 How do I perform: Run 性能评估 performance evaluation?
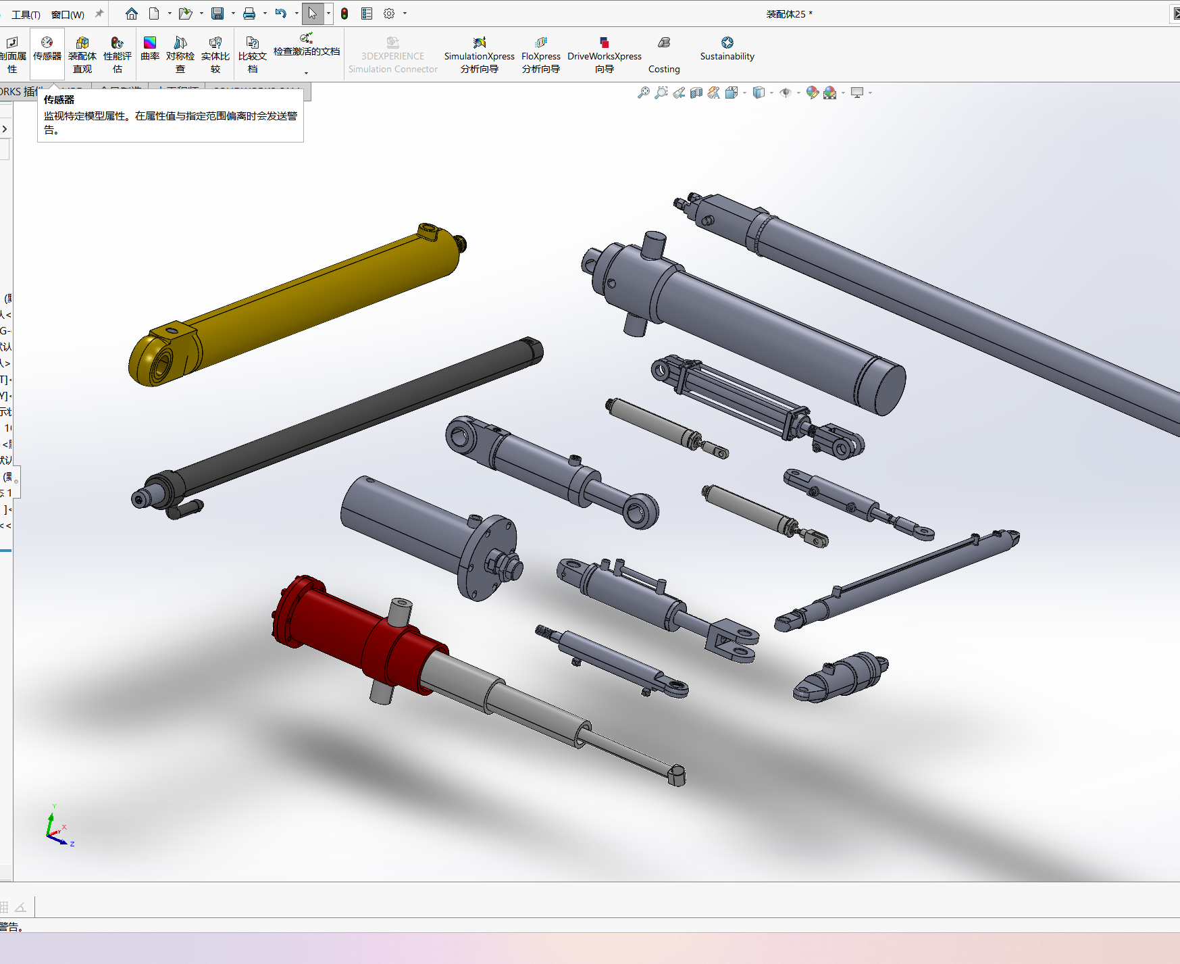tap(118, 55)
